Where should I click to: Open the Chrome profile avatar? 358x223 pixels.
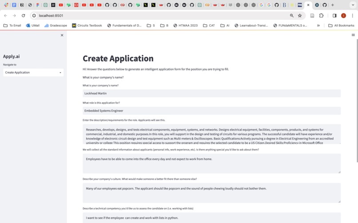point(343,15)
